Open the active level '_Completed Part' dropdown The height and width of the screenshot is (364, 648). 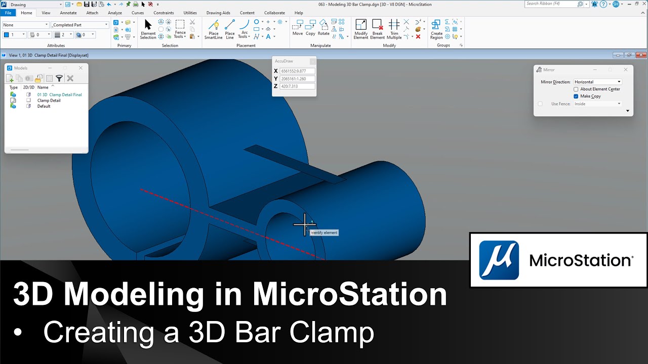[79, 25]
